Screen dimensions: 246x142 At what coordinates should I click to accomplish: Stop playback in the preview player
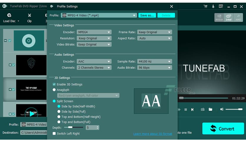point(186,109)
